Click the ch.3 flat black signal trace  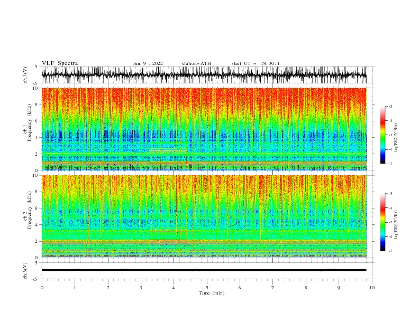(204, 270)
